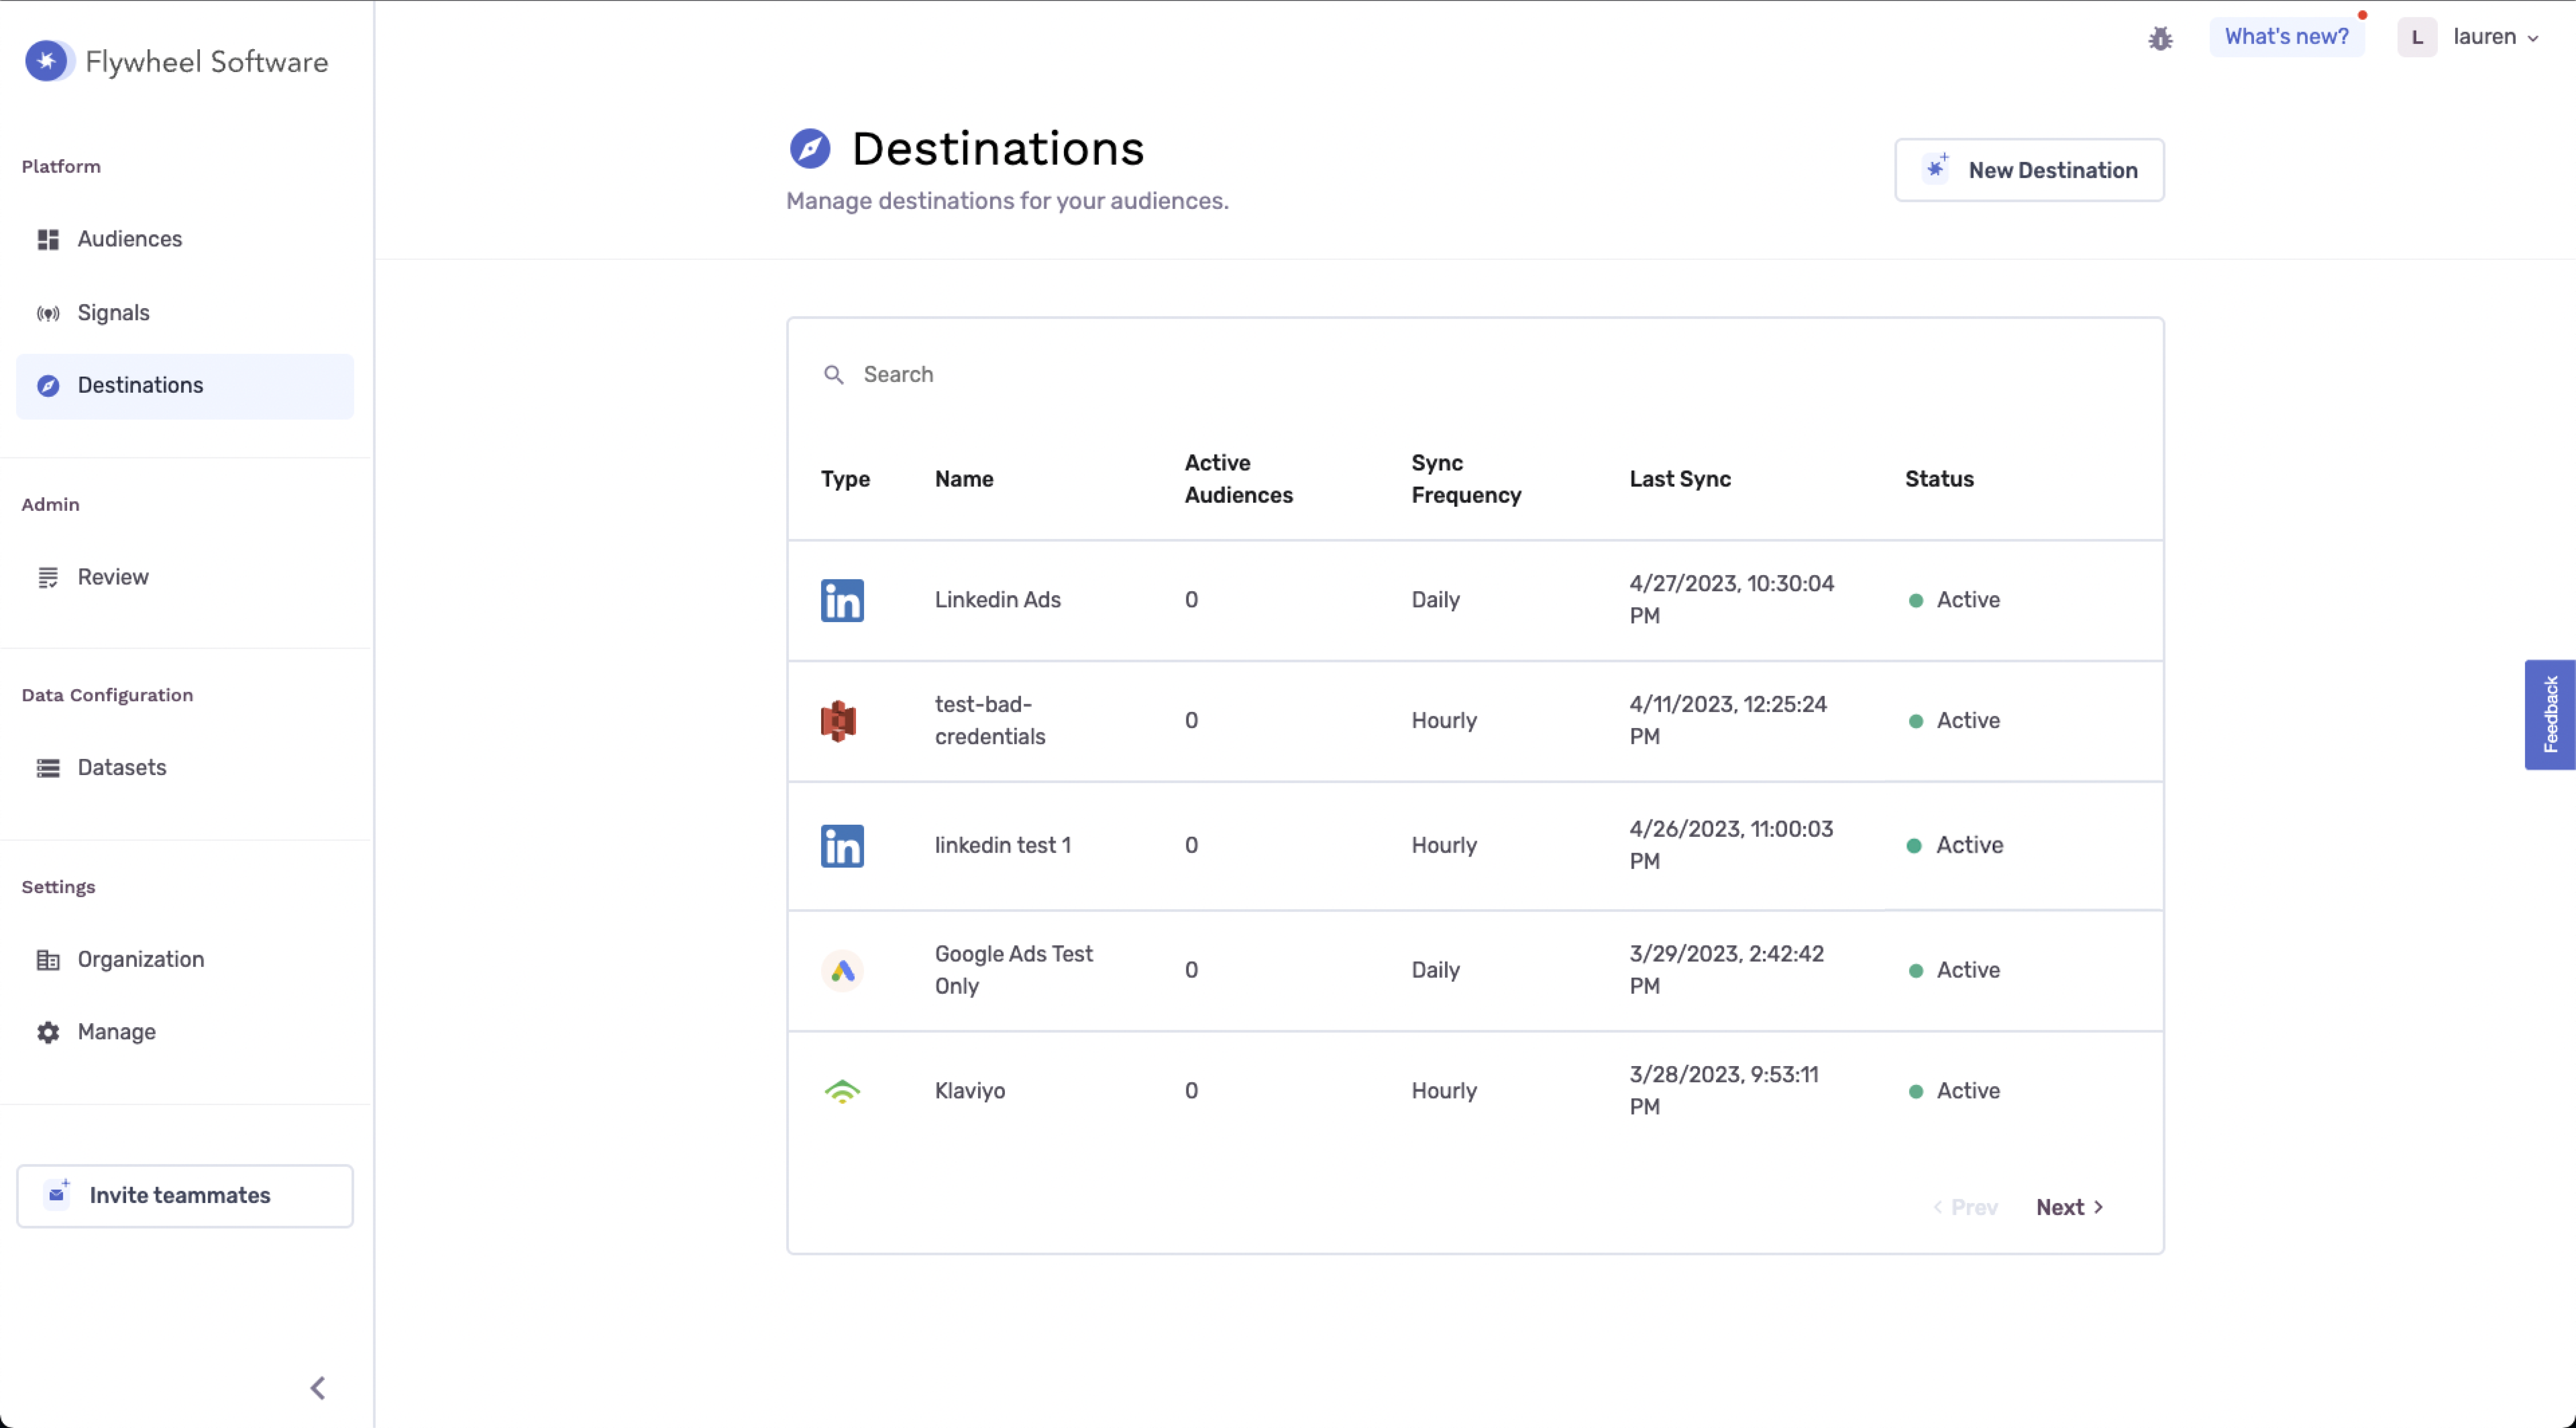
Task: Click the LinkedIn icon for linkedin test 1
Action: [x=842, y=846]
